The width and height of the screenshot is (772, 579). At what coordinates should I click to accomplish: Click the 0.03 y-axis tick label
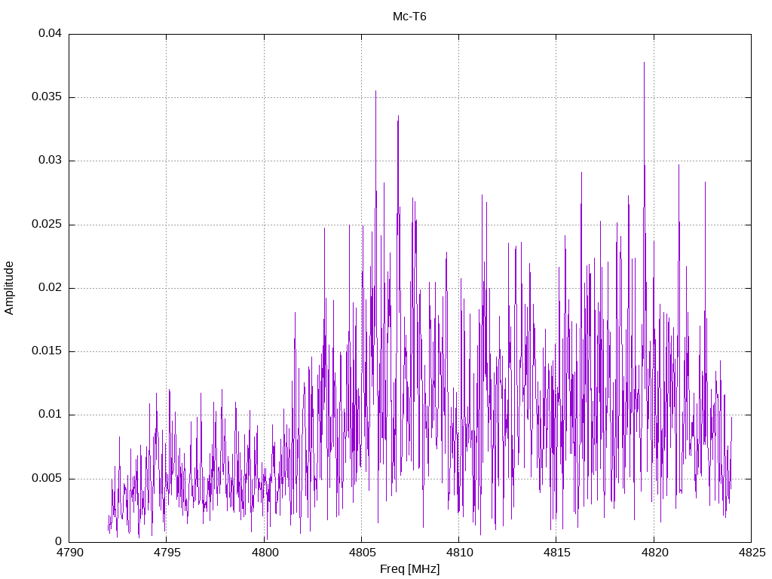tap(51, 161)
